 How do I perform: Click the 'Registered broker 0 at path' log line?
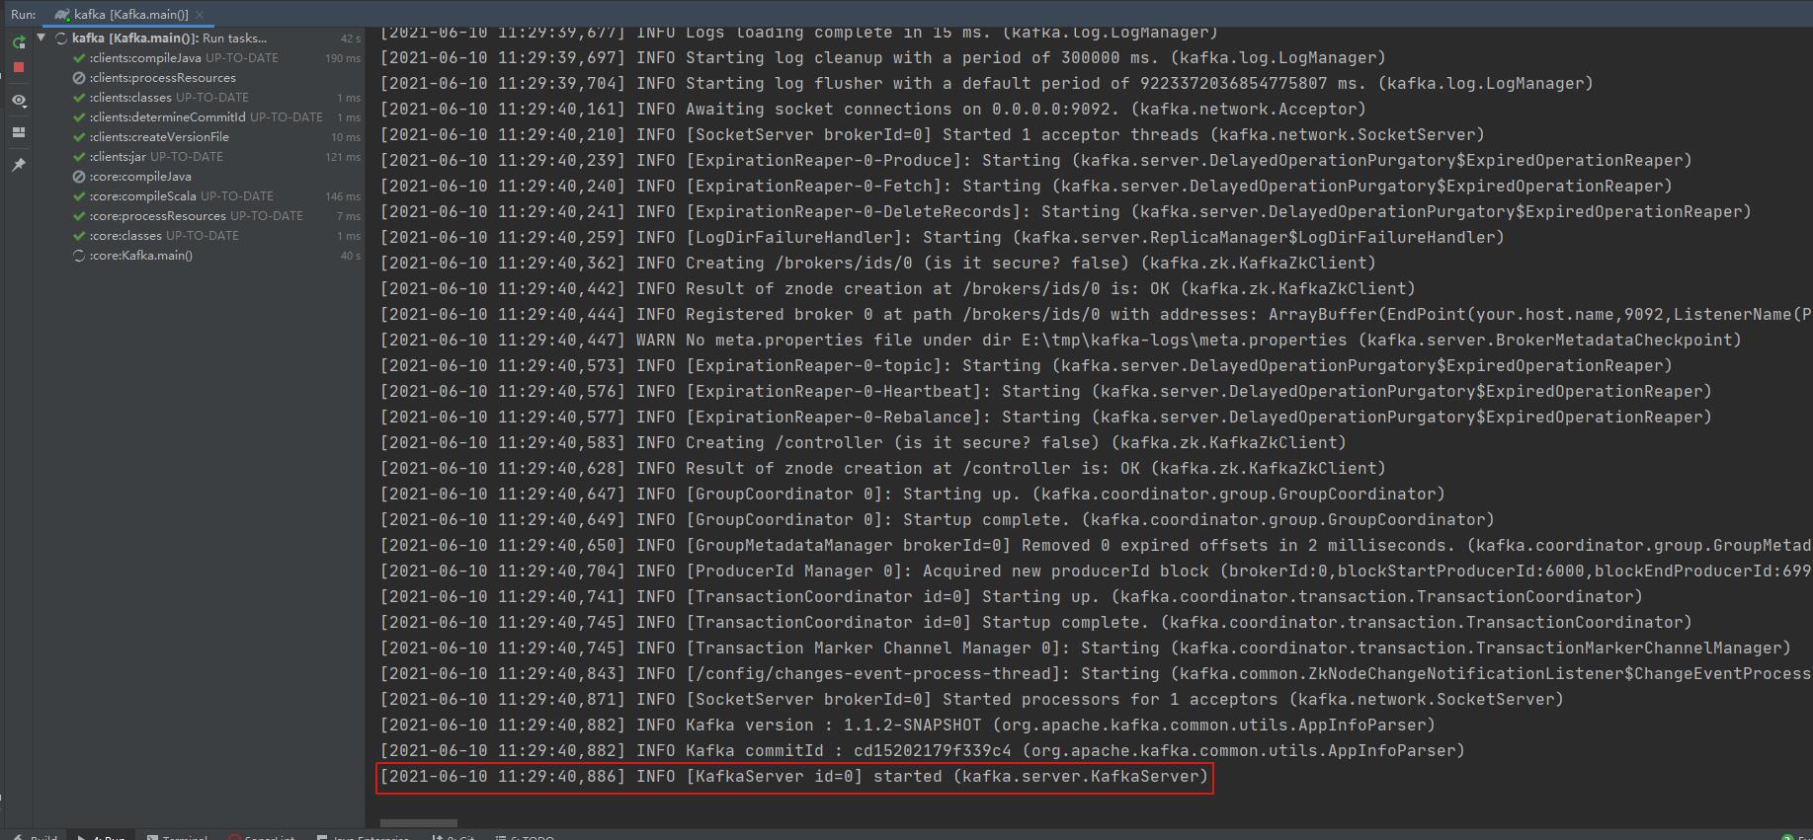pos(1096,315)
